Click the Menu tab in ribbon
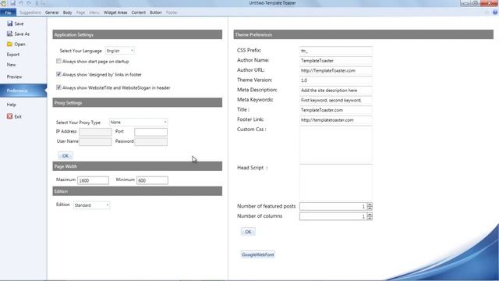 tap(94, 12)
